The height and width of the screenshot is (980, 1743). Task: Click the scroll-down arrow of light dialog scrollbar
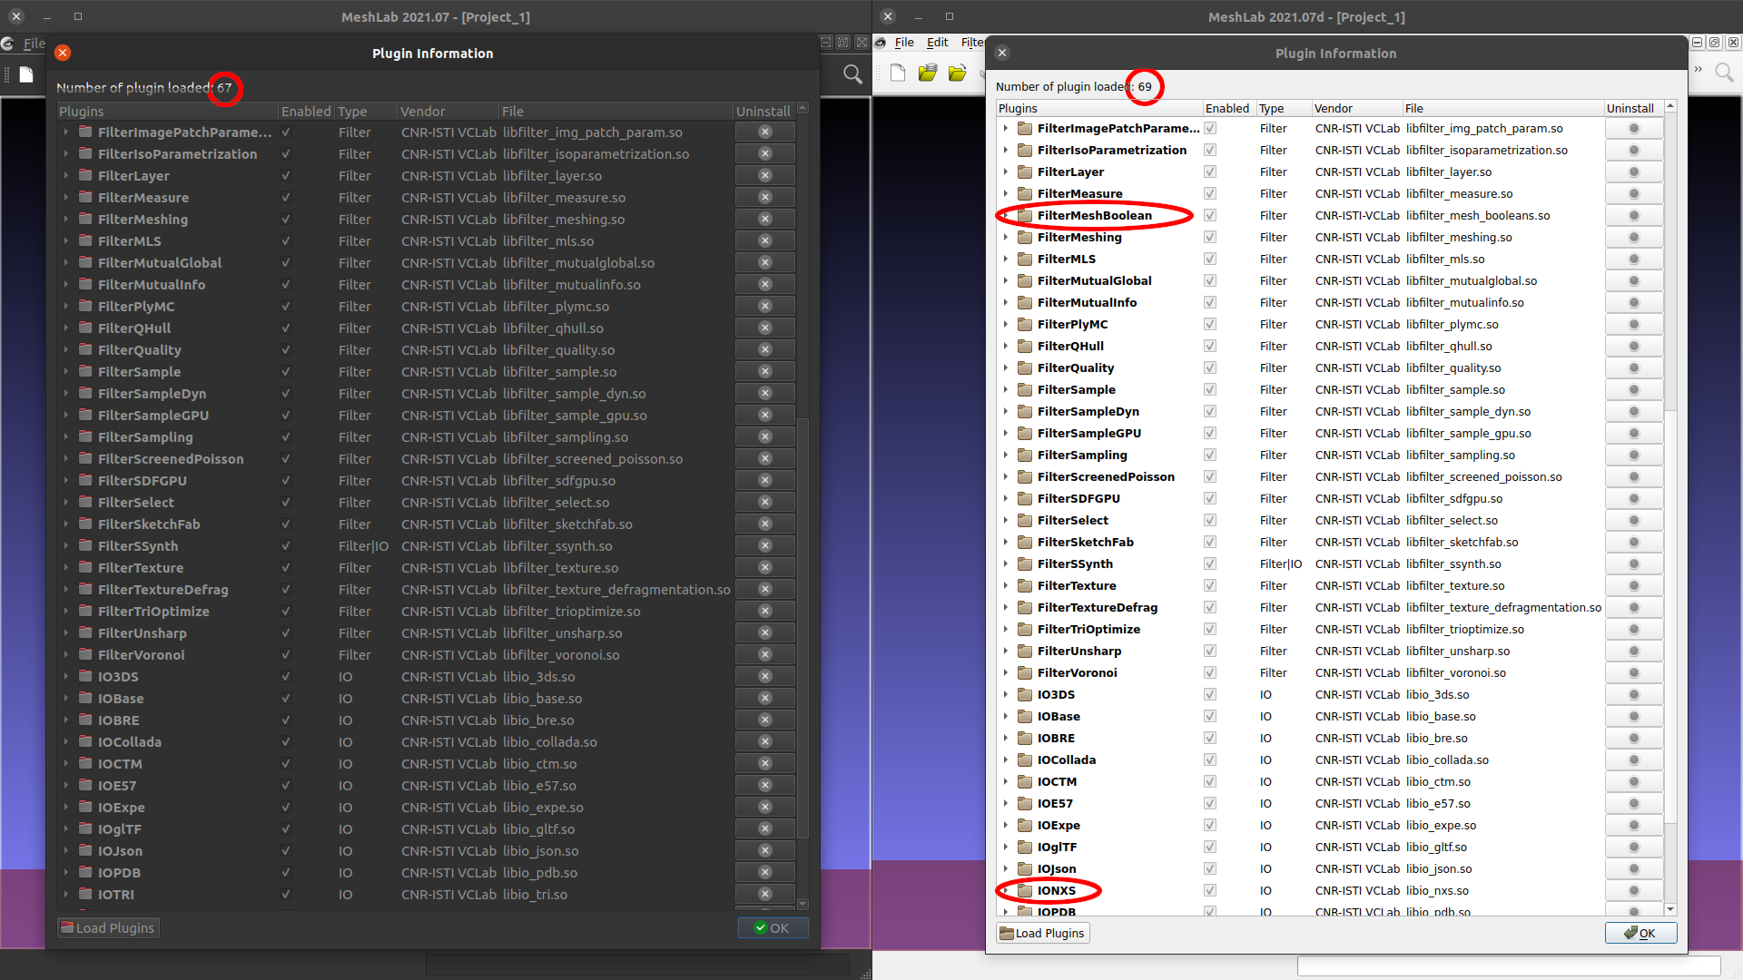[1670, 908]
